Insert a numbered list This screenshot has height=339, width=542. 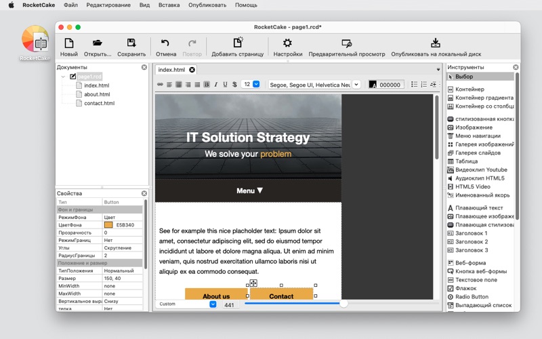tap(424, 84)
